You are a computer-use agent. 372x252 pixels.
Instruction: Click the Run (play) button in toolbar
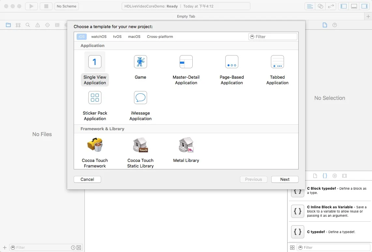coord(31,6)
